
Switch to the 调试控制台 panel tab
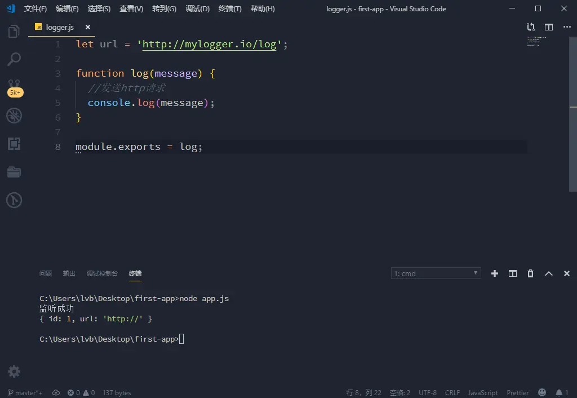[102, 273]
